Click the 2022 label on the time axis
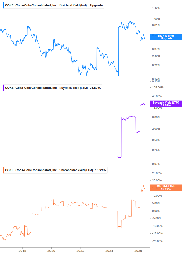This screenshot has height=255, width=182. (x=80, y=251)
